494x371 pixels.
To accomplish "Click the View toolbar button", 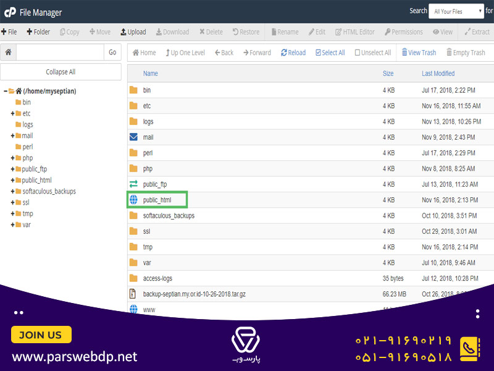I will (443, 32).
